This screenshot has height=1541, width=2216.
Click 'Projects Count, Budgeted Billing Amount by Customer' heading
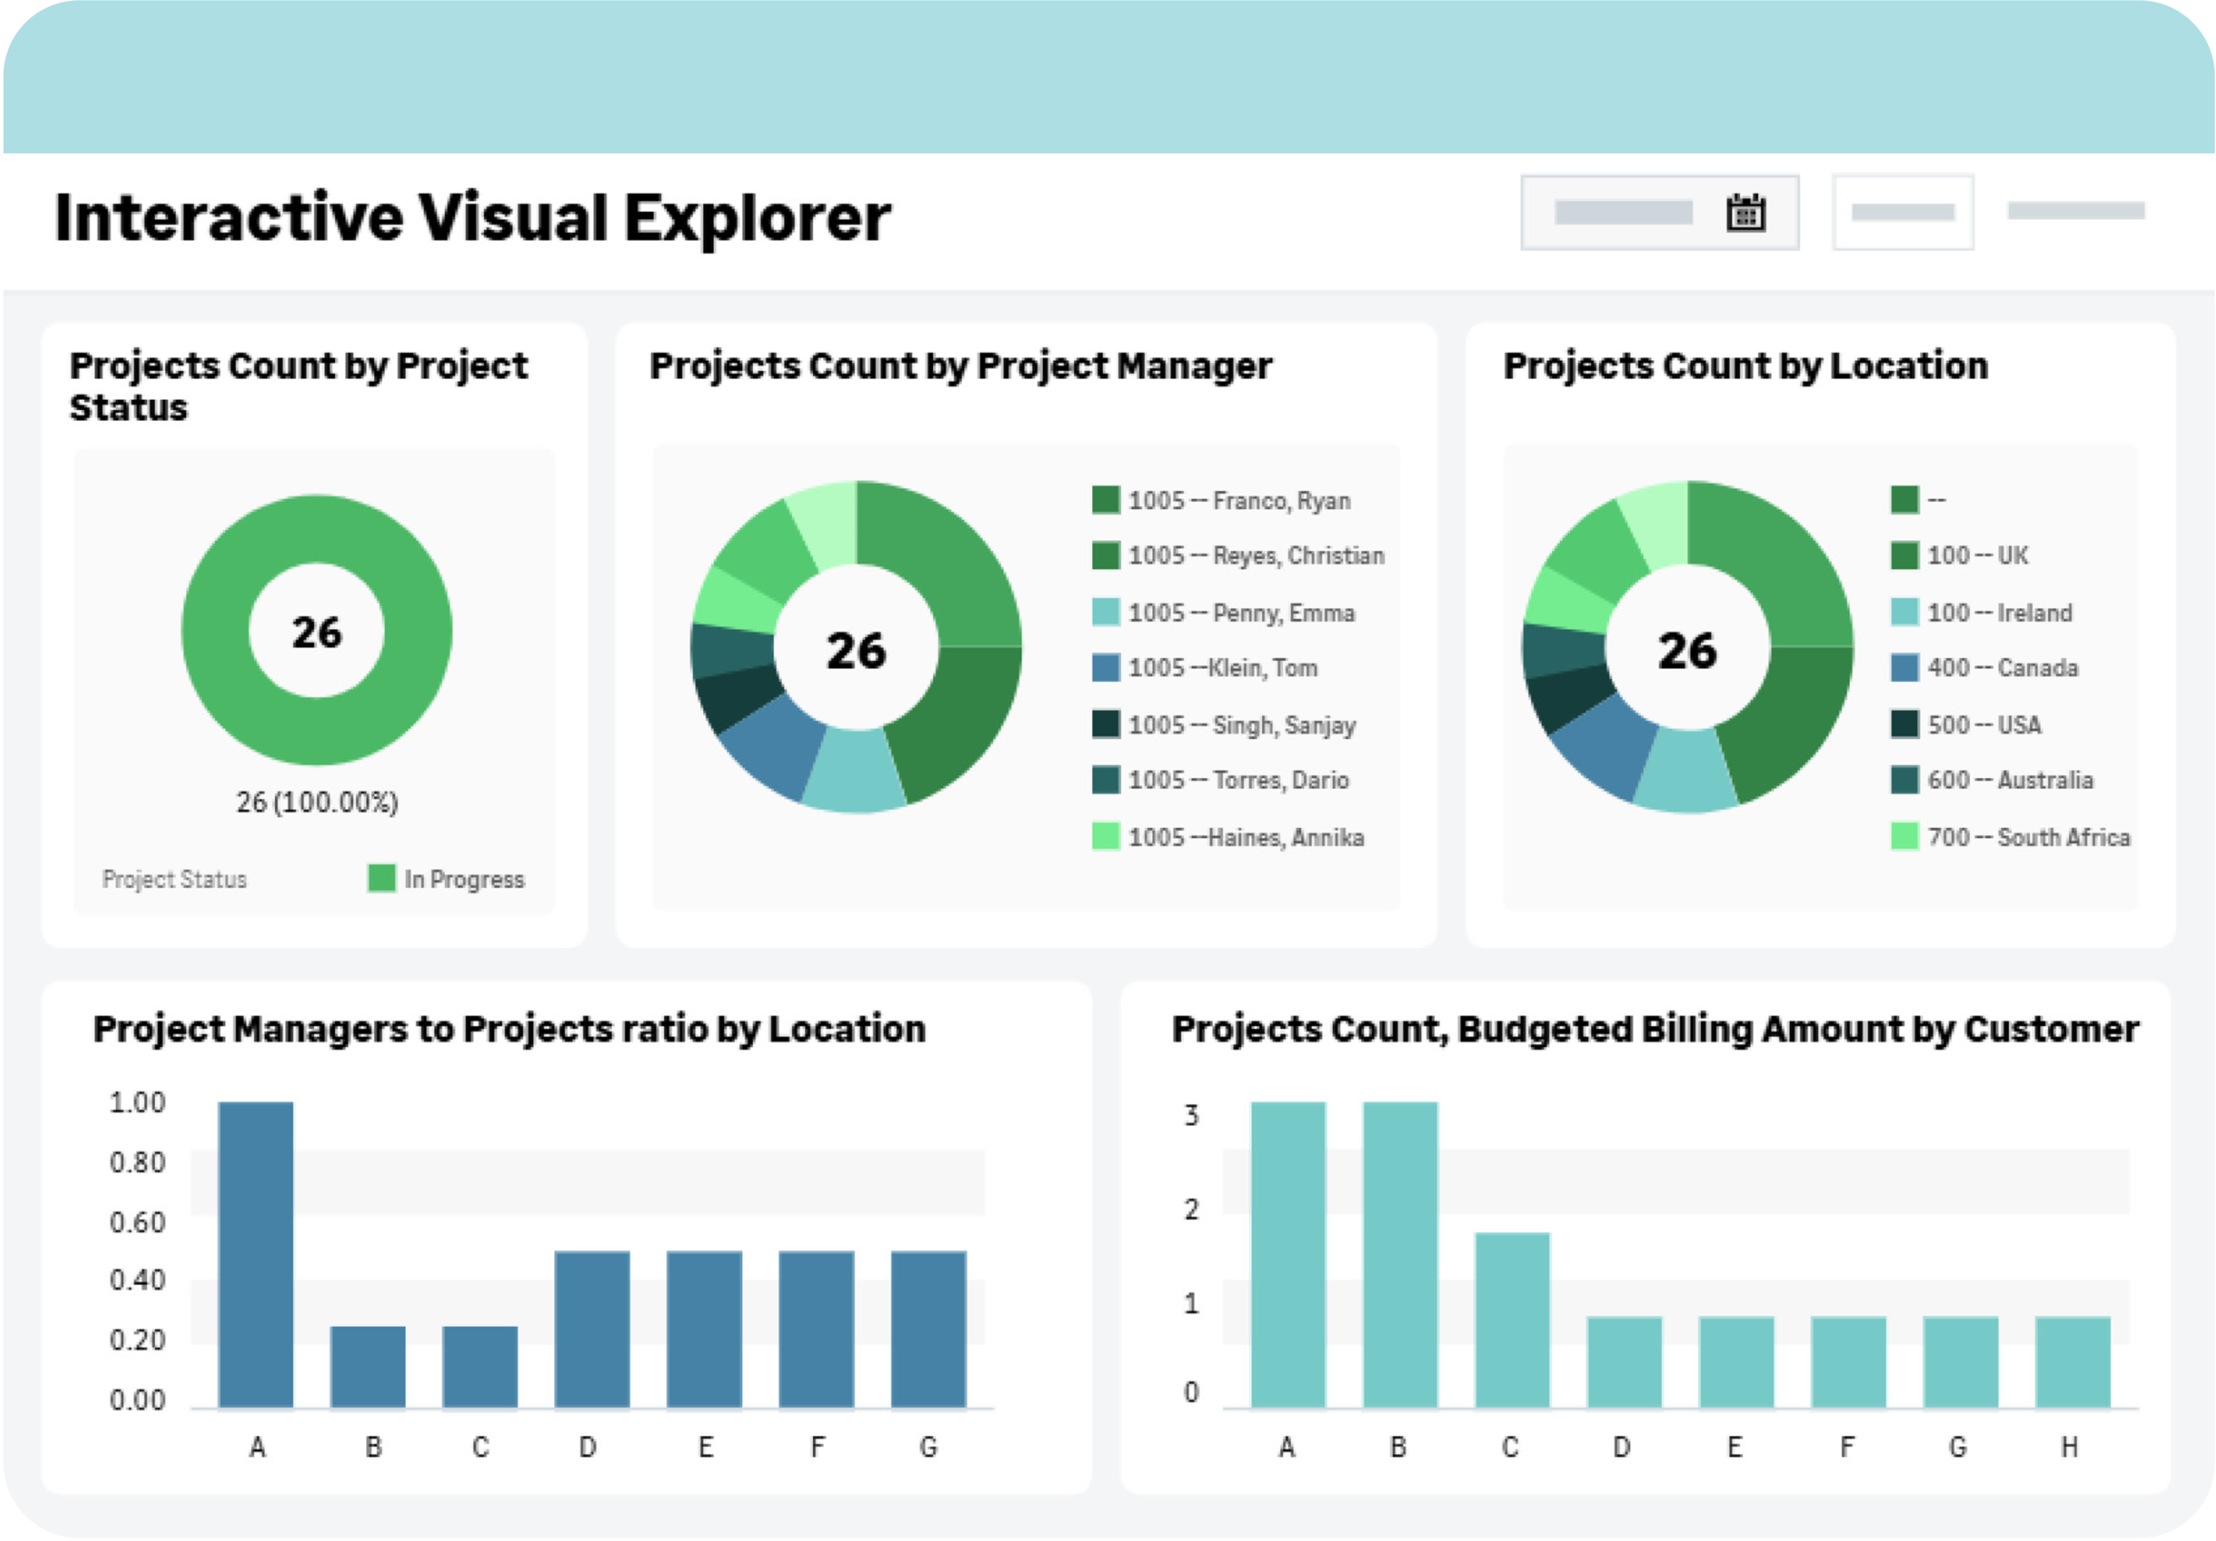click(x=1655, y=1029)
